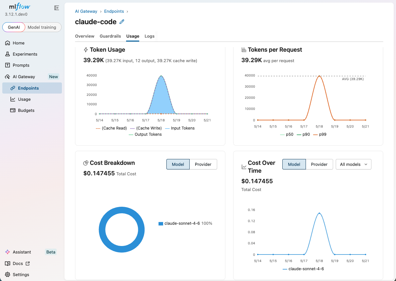Click the Cost Over Time chart icon
This screenshot has height=281, width=396.
244,167
